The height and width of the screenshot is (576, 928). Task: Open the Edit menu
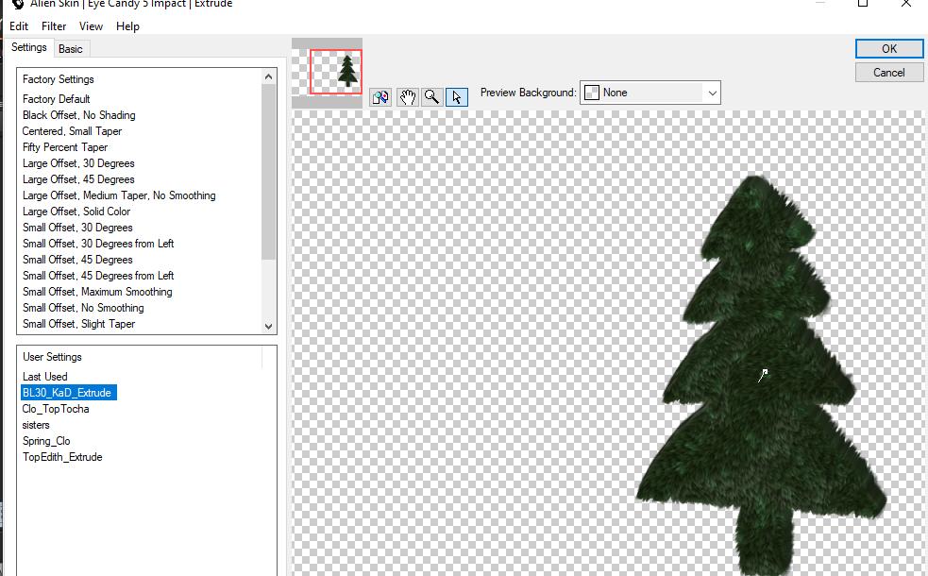(19, 26)
